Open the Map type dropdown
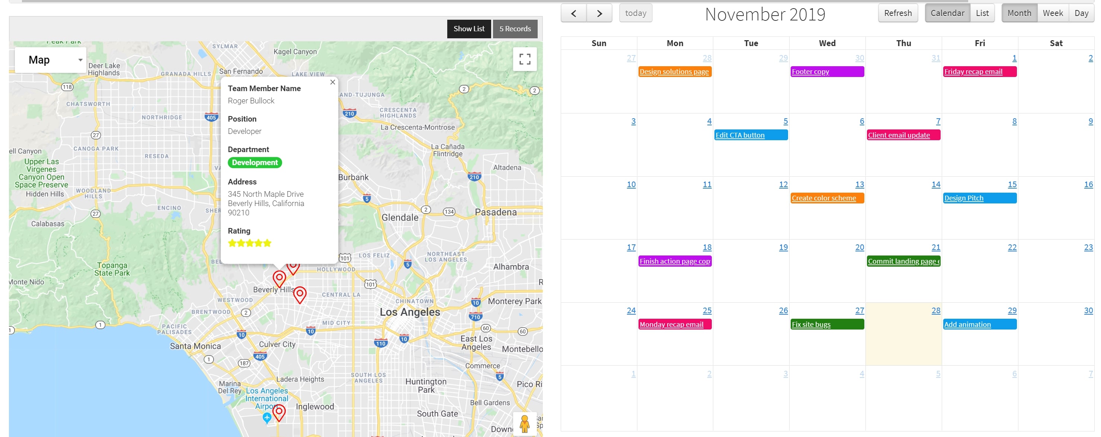The height and width of the screenshot is (437, 1101). point(51,60)
